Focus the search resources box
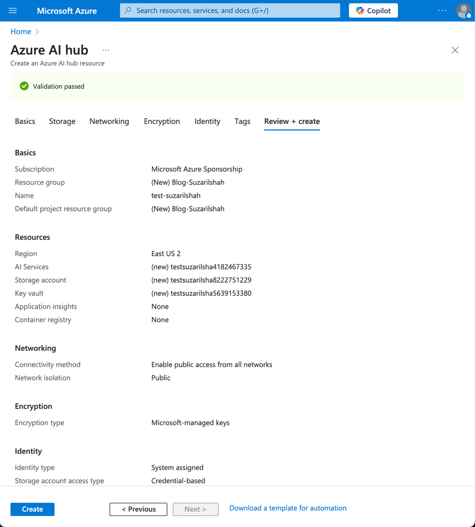475x527 pixels. (230, 11)
